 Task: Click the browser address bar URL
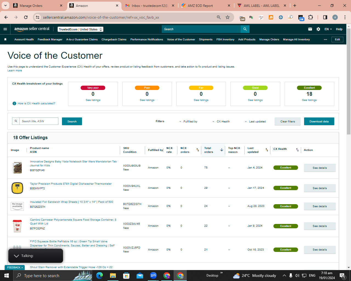101,17
